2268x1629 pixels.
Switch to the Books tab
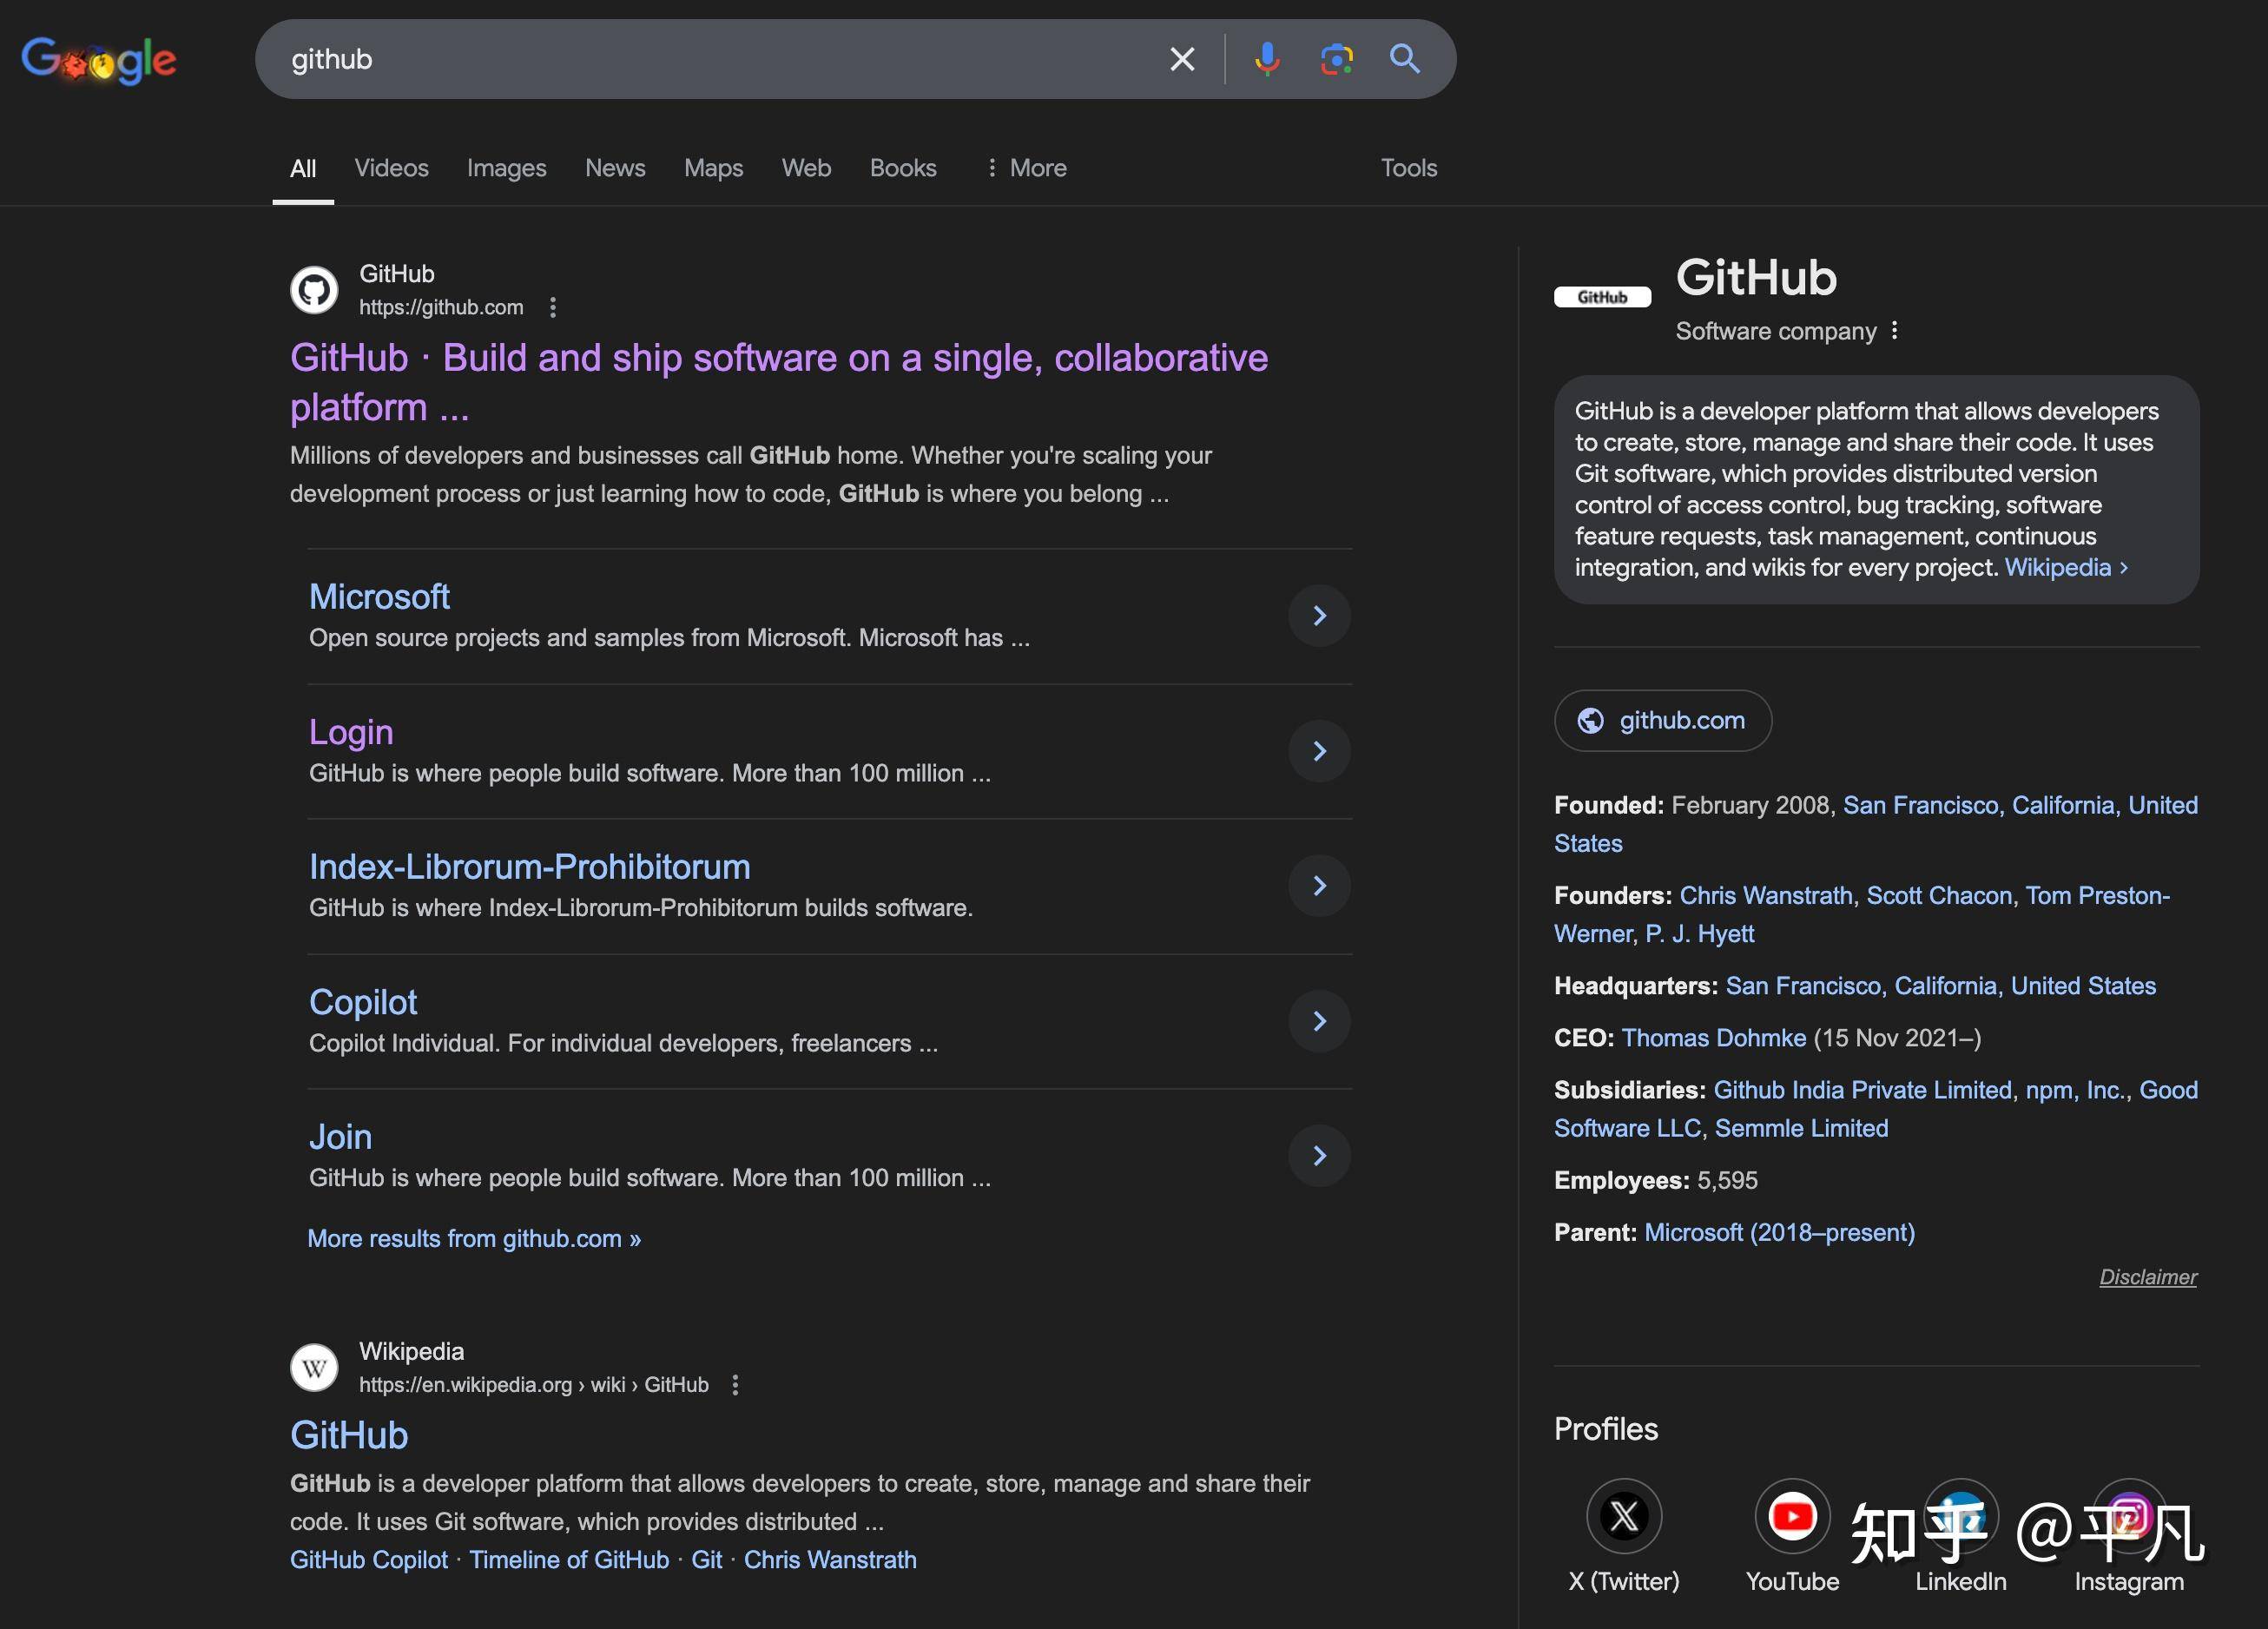903,168
